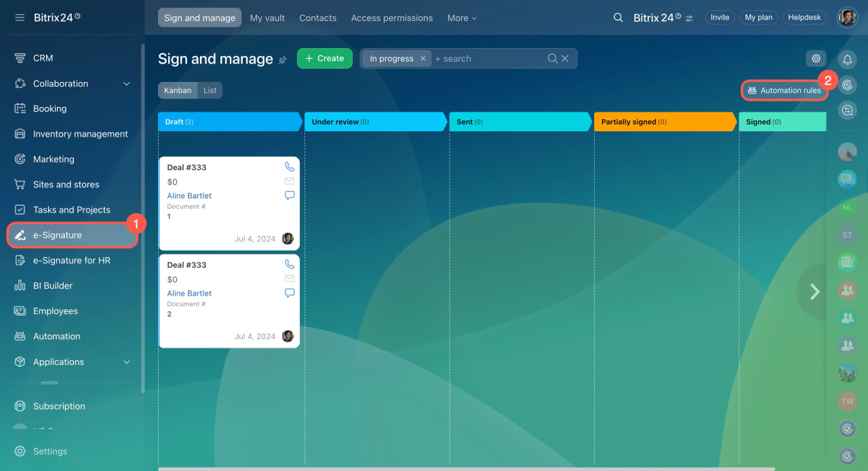This screenshot has height=471, width=868.
Task: Switch to Kanban view
Action: coord(178,90)
